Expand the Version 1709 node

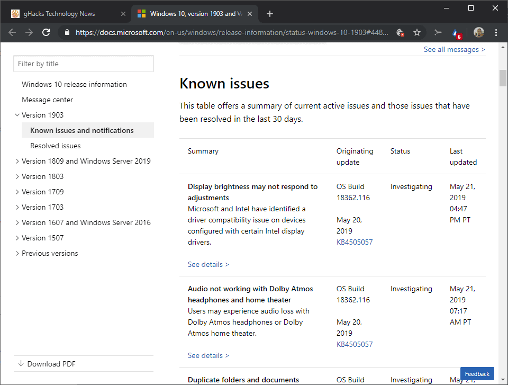17,192
